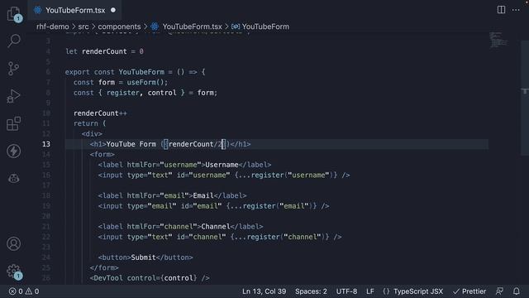Image resolution: width=529 pixels, height=298 pixels.
Task: Split the editor to the right
Action: click(x=502, y=10)
